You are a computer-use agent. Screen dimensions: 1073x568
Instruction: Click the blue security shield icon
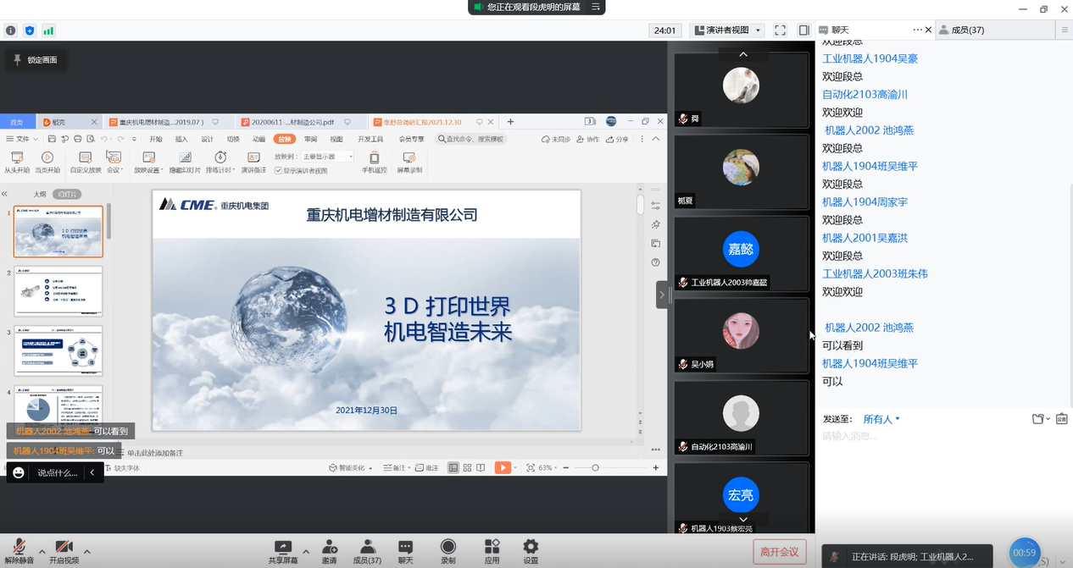point(30,30)
